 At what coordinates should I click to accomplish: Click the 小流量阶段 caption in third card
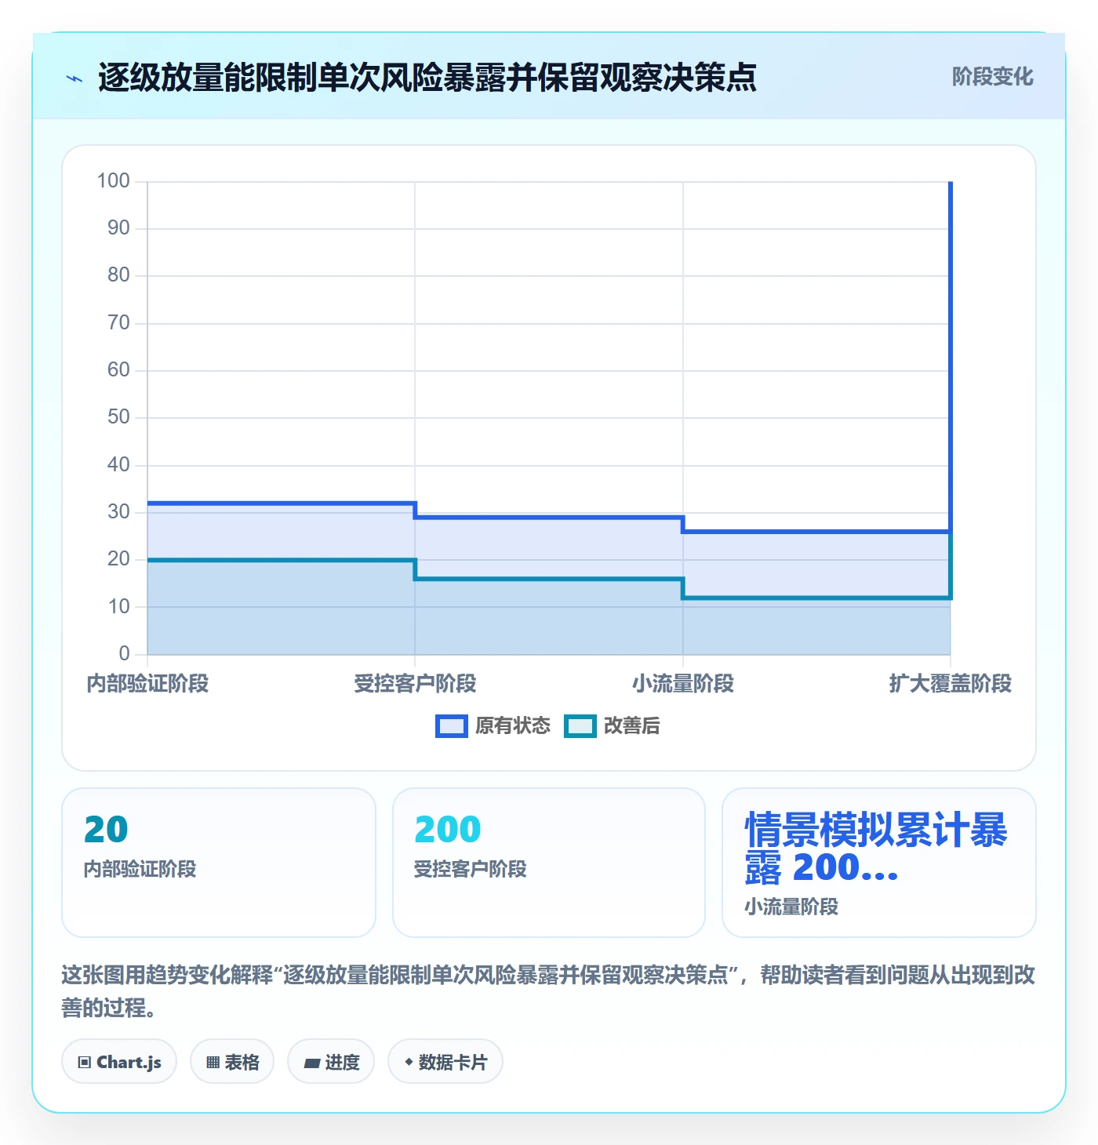click(791, 907)
